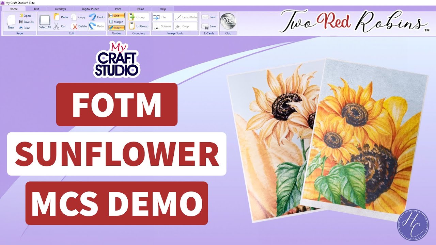Image resolution: width=436 pixels, height=245 pixels.
Task: Click the My Craft Studio logo
Action: (116, 59)
